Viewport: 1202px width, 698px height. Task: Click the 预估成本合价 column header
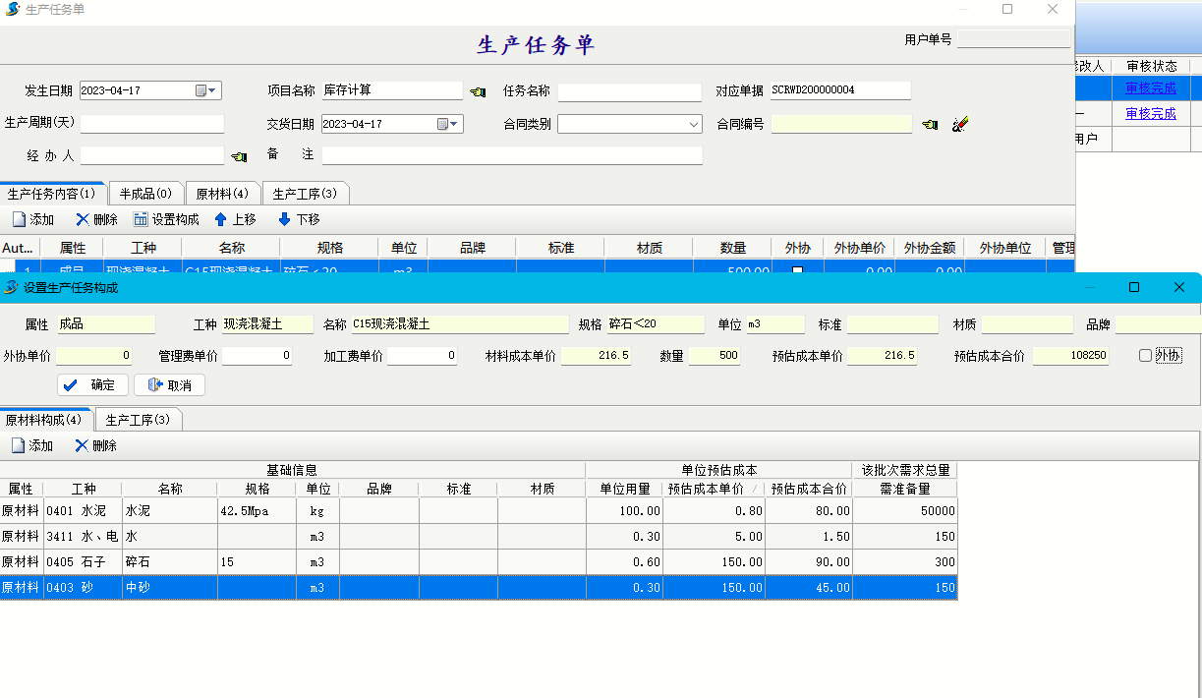pyautogui.click(x=808, y=488)
